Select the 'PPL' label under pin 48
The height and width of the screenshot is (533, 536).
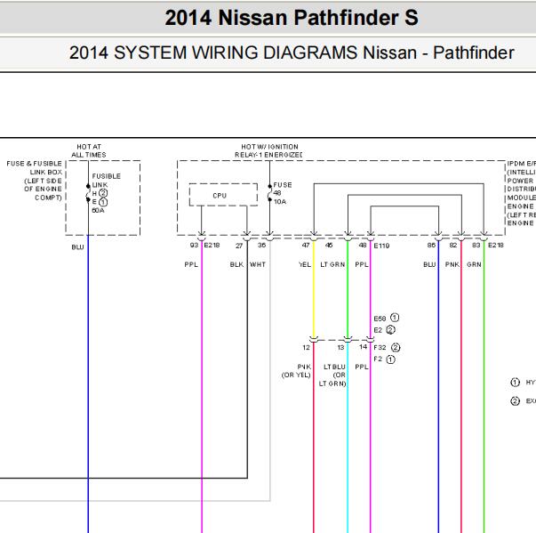tap(362, 265)
